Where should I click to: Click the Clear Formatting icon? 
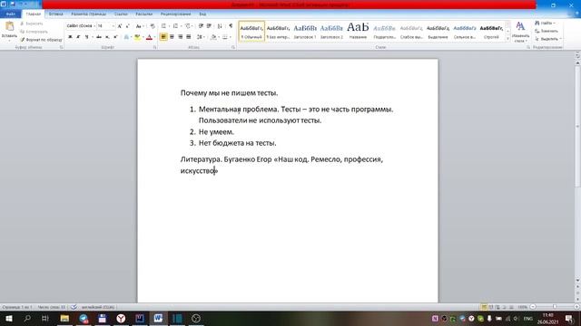pos(153,26)
